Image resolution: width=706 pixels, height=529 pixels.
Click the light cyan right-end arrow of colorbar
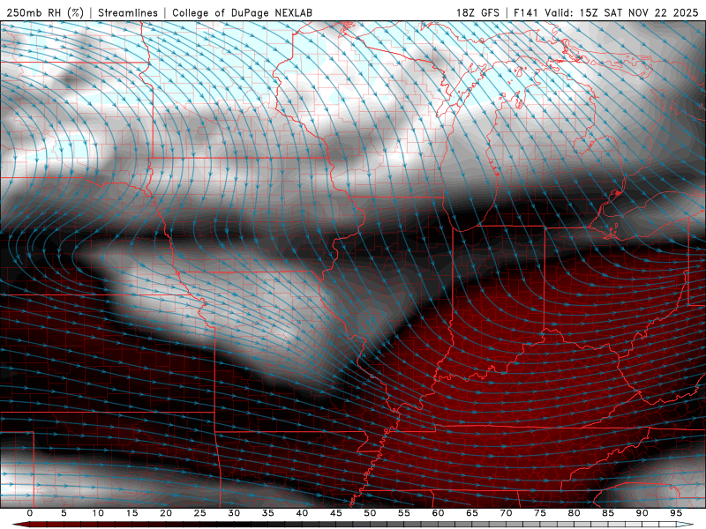[x=685, y=525]
